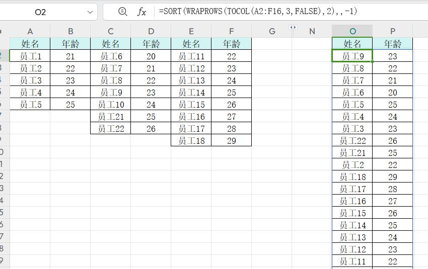Click cell P5 with value 20
This screenshot has height=269, width=428.
(x=393, y=92)
